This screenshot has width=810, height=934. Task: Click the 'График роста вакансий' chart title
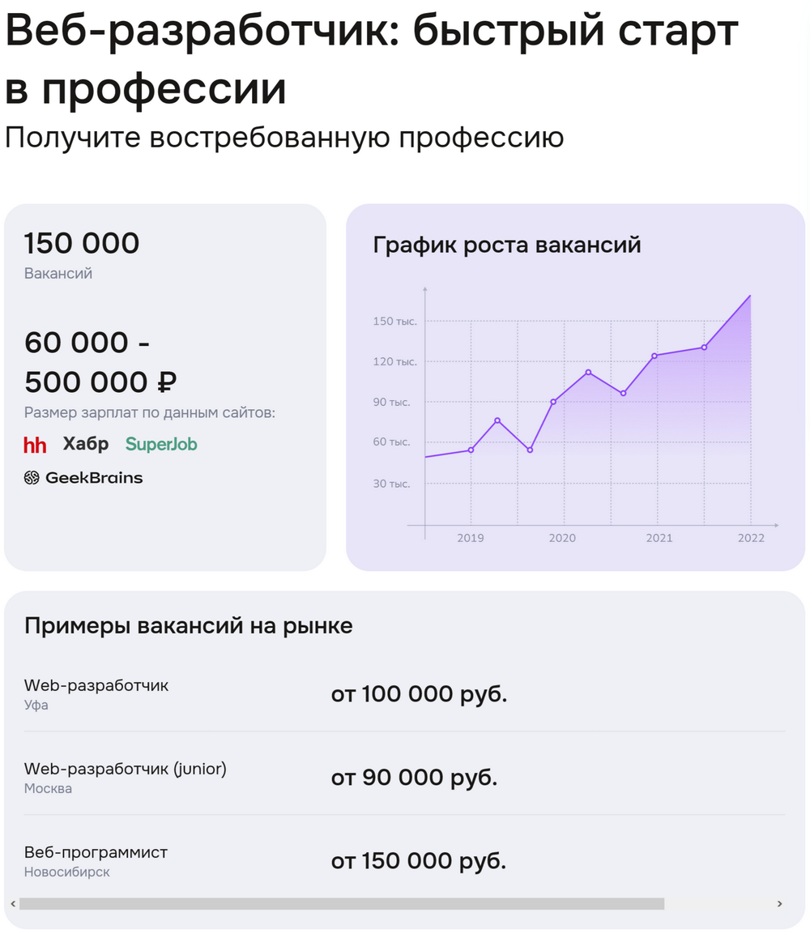[506, 245]
